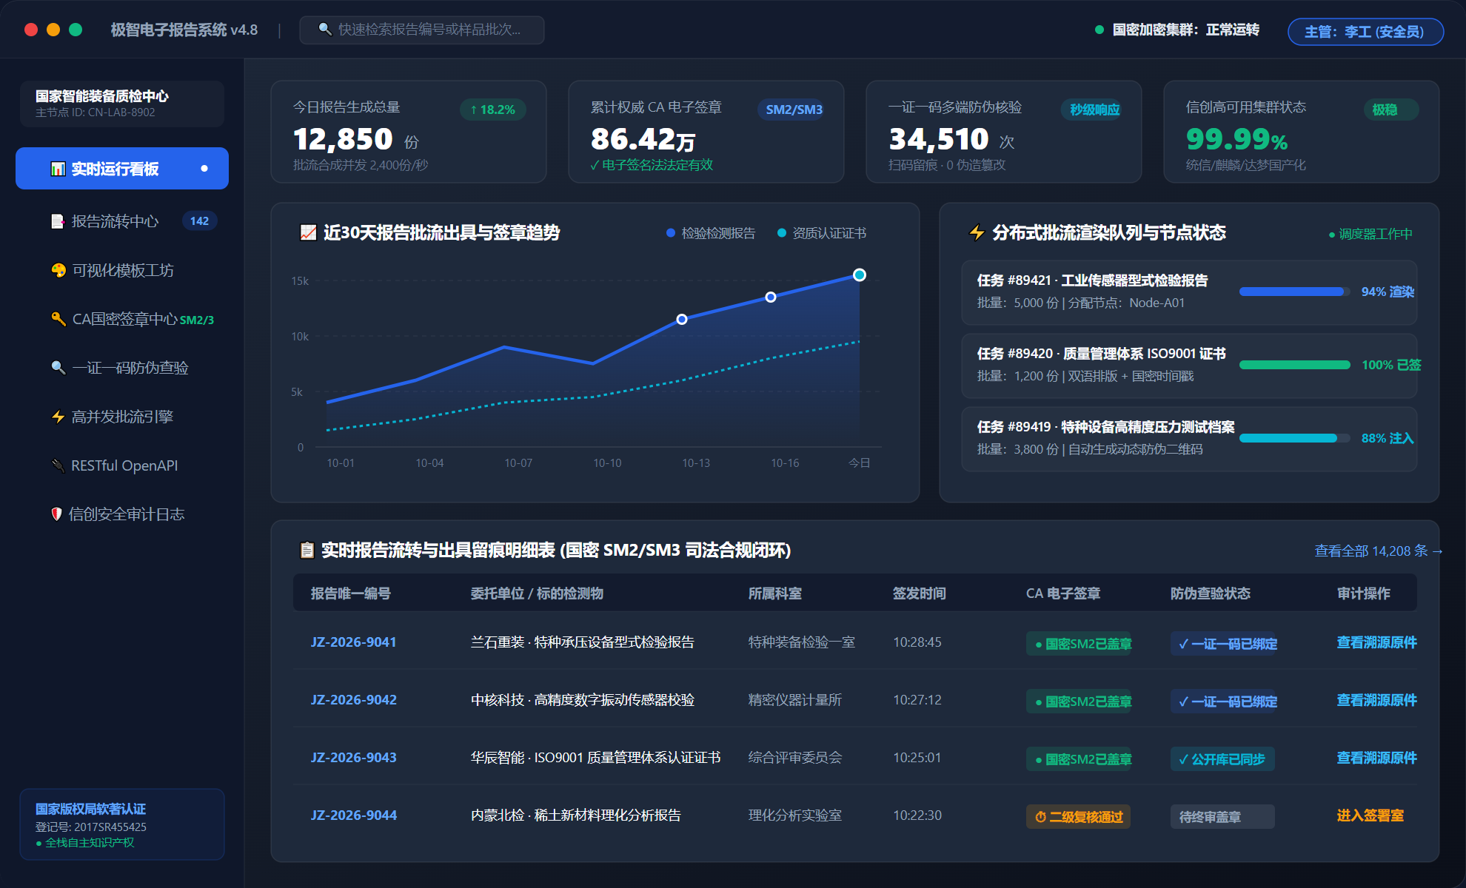Go to 可视化模板工坊
The width and height of the screenshot is (1466, 888).
[x=122, y=270]
